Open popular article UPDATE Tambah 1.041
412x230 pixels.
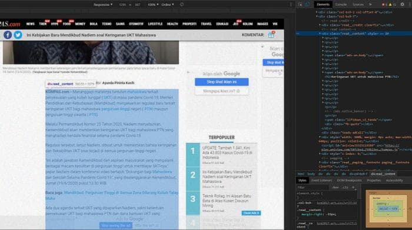pos(227,152)
